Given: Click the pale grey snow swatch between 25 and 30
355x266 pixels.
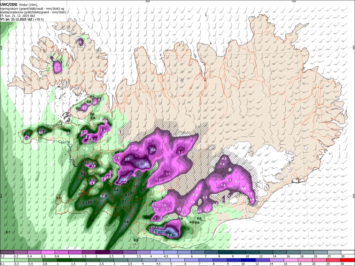Looking at the screenshot, I should pos(334,252).
